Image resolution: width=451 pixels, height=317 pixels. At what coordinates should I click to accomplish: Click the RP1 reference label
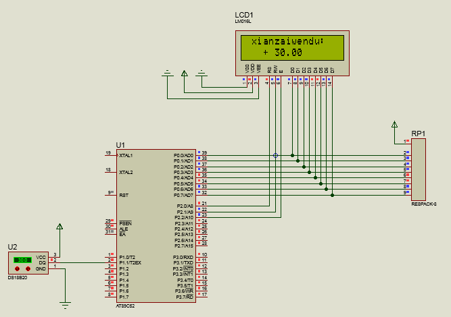418,134
